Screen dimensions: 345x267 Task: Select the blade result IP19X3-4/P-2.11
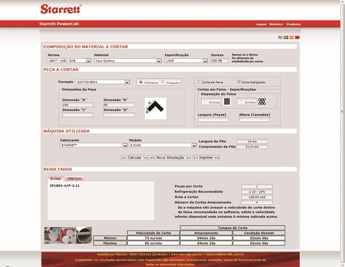[x=65, y=186]
